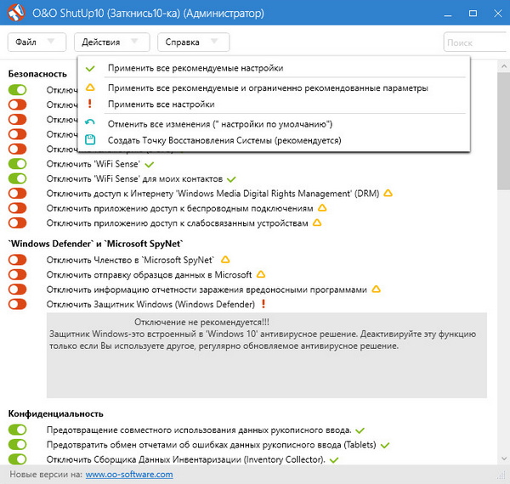510x484 pixels.
Task: Click triangle icon beside слабосвязанным устройствам row
Action: [317, 222]
